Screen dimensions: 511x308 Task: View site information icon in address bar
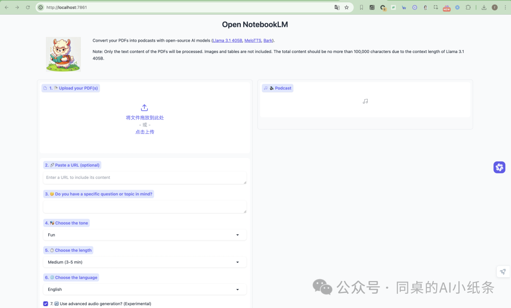click(40, 7)
